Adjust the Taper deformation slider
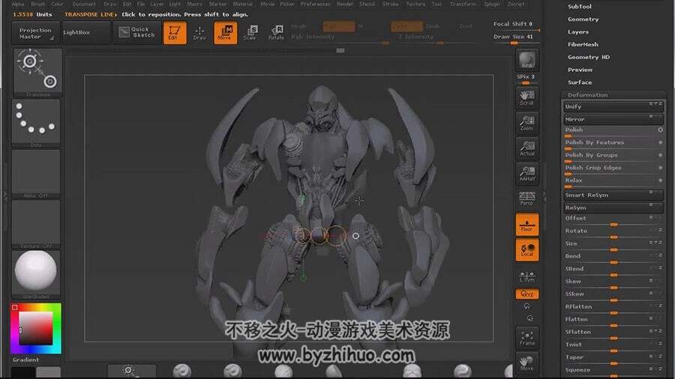675x379 pixels. tap(613, 359)
